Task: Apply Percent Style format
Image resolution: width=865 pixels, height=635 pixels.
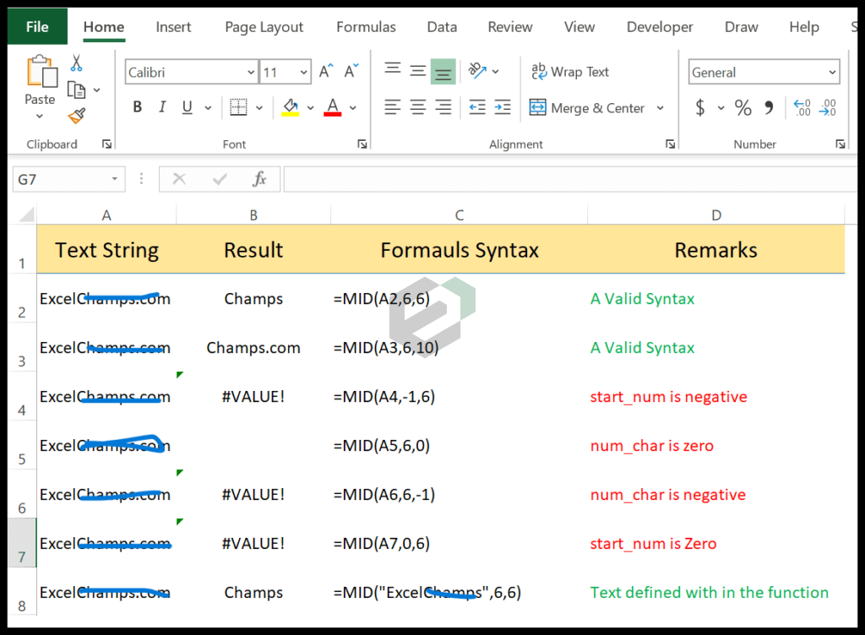Action: pos(743,107)
